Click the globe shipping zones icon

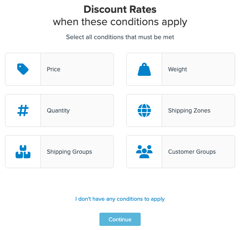point(144,110)
